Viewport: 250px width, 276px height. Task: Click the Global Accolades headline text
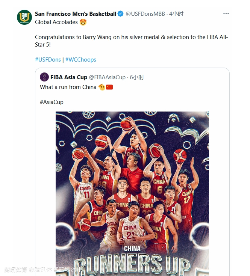coord(56,22)
